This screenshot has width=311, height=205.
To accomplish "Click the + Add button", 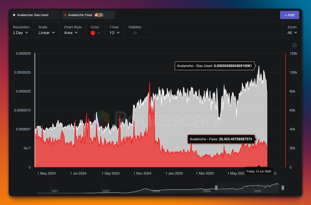I will 289,15.
